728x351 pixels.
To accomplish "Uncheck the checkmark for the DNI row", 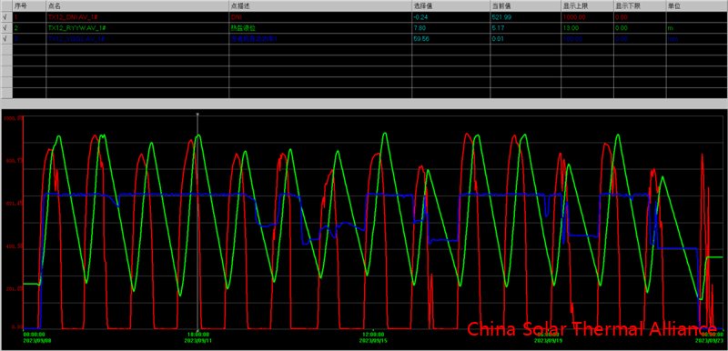I will click(x=6, y=16).
